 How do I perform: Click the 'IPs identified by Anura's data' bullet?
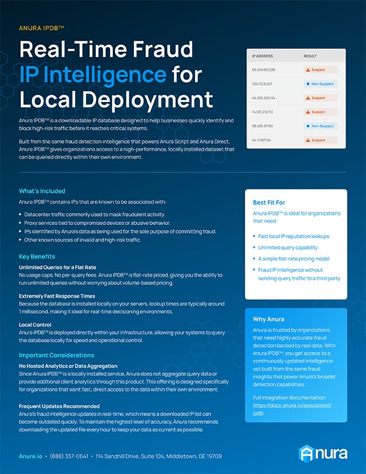(118, 231)
